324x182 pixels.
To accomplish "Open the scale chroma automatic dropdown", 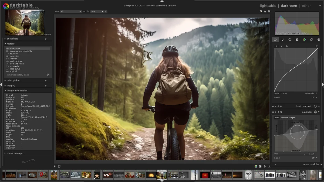I will (311, 93).
